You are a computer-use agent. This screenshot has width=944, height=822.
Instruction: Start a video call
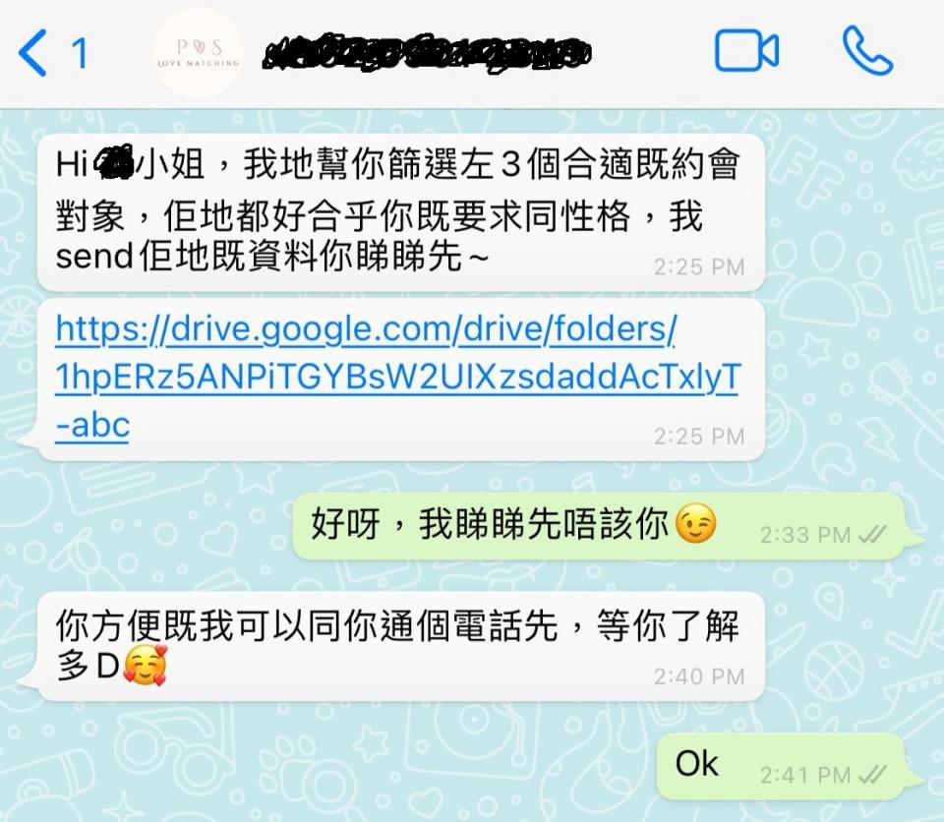(x=746, y=50)
